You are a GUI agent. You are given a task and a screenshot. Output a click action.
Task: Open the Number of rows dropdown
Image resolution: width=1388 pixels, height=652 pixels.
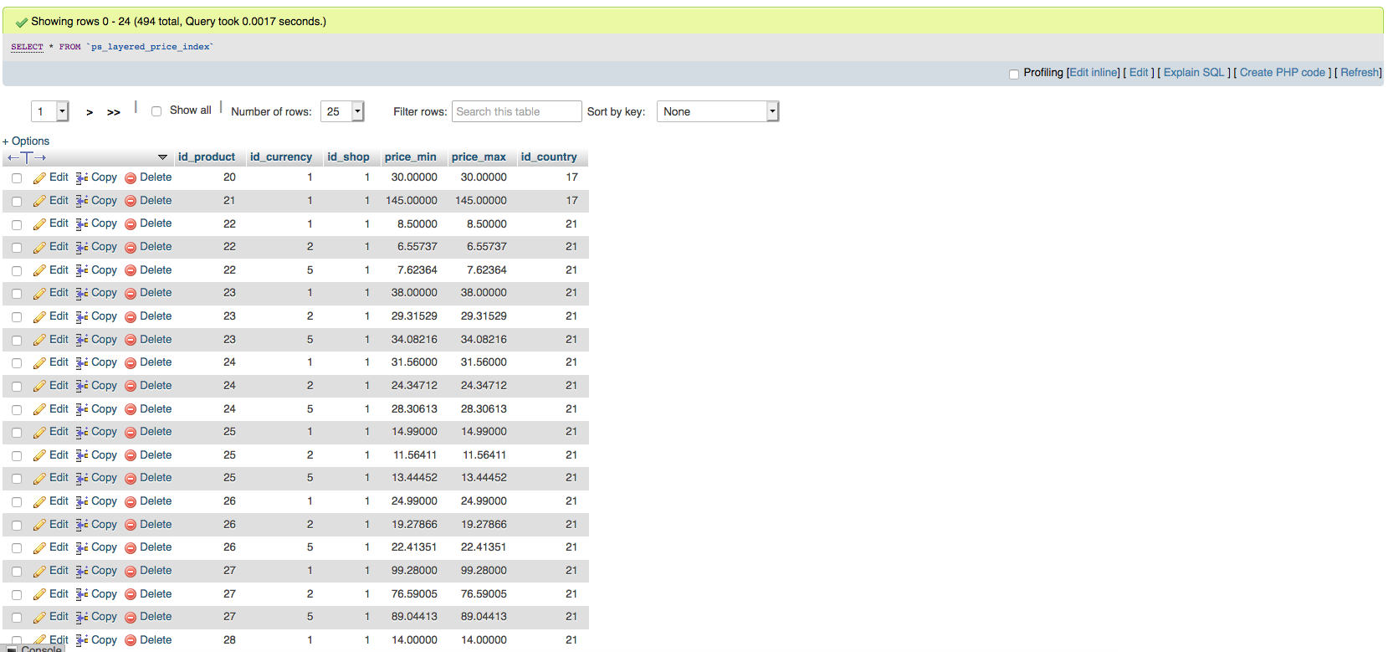point(342,111)
